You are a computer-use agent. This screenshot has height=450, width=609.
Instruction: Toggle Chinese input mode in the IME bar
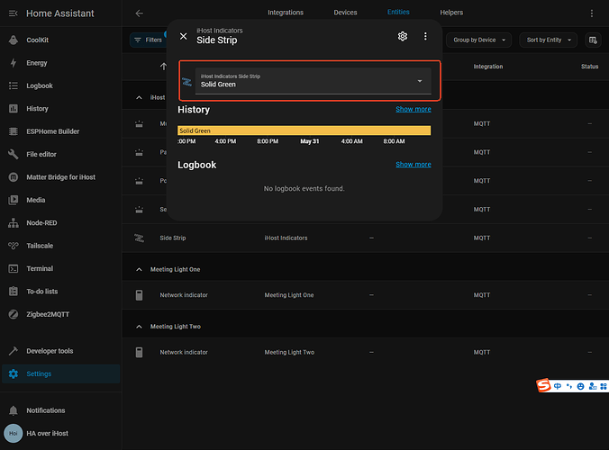pyautogui.click(x=558, y=386)
